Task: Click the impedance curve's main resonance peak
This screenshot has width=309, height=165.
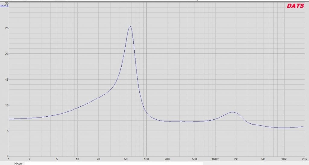Action: coord(130,27)
